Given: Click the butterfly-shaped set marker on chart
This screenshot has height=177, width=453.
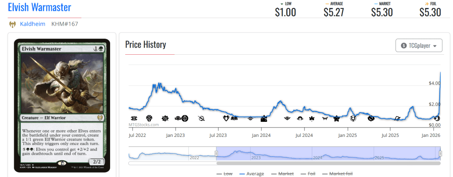Looking at the screenshot, I should pos(325,118).
